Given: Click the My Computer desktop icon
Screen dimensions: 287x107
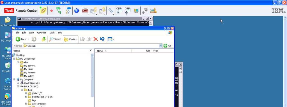Looking at the screenshot, I should (7, 37).
